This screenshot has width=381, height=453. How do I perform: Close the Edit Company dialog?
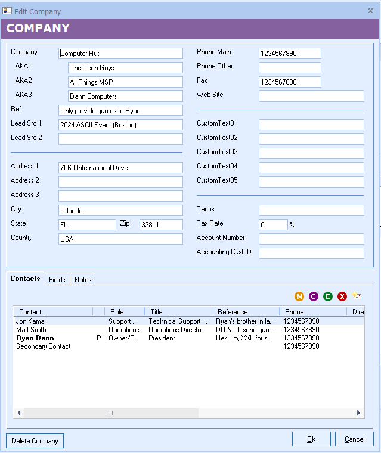point(370,11)
